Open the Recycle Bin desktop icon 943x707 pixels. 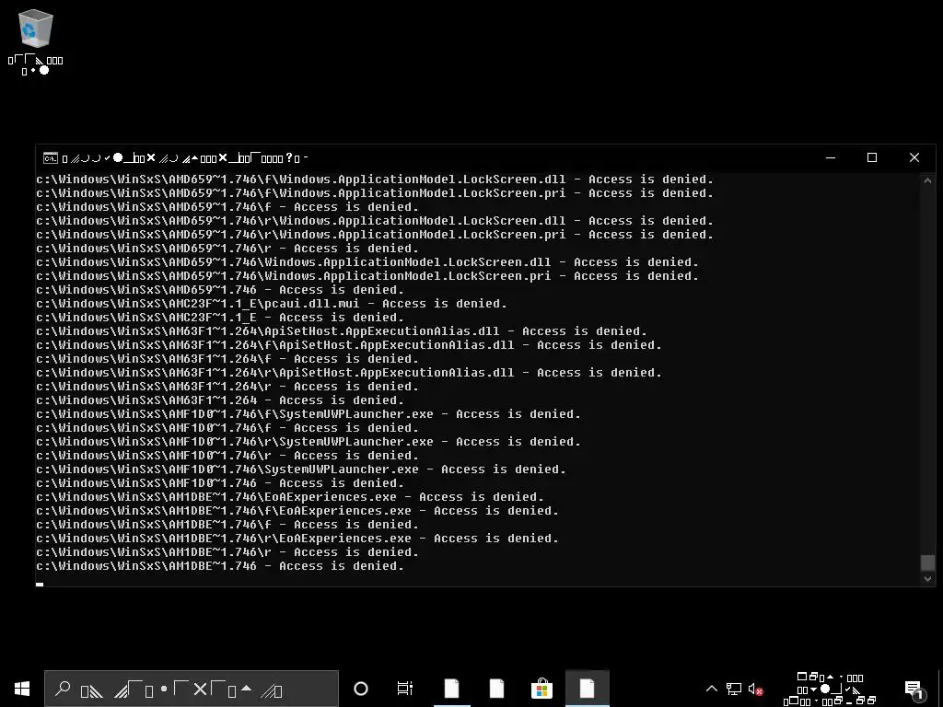click(x=36, y=42)
